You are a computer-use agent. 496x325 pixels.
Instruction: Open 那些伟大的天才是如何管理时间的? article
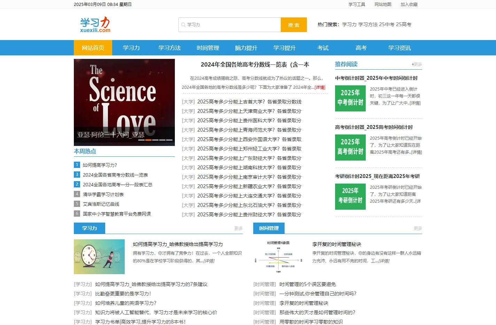317,312
